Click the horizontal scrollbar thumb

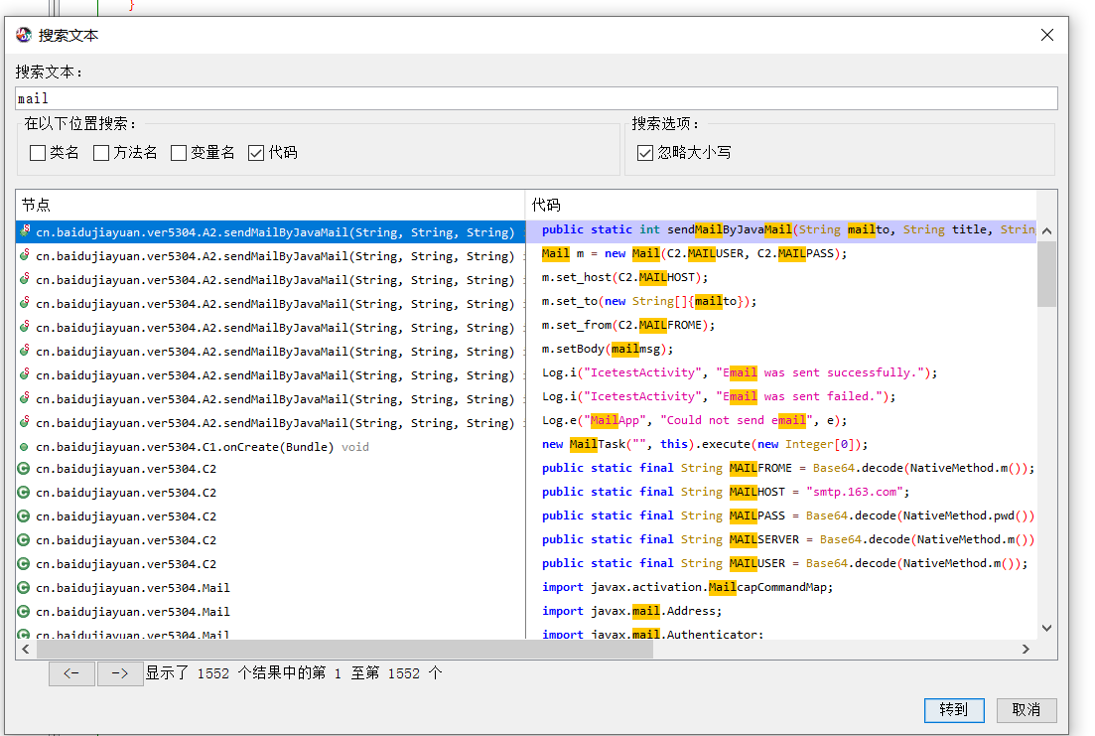(x=345, y=650)
